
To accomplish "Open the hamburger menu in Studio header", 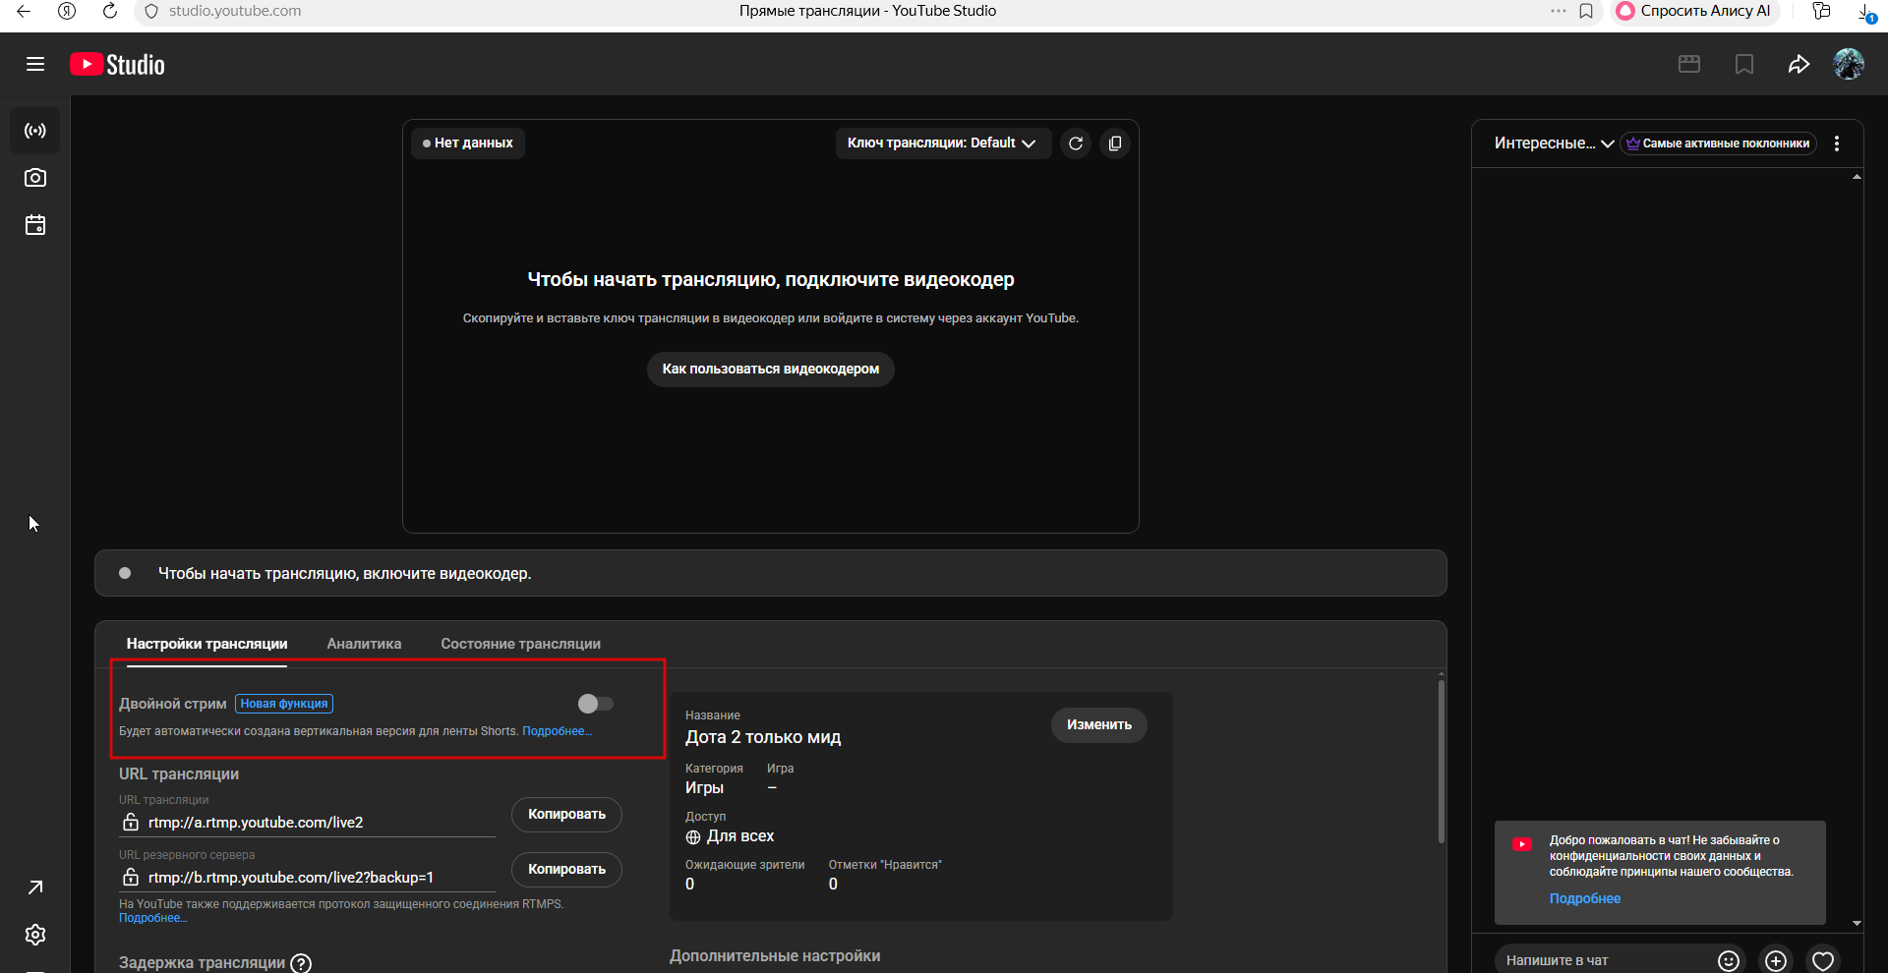I will [35, 64].
